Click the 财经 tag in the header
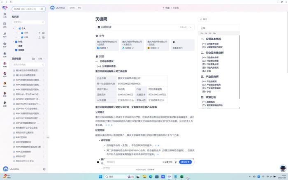The width and height of the screenshot is (288, 180). click(x=79, y=8)
